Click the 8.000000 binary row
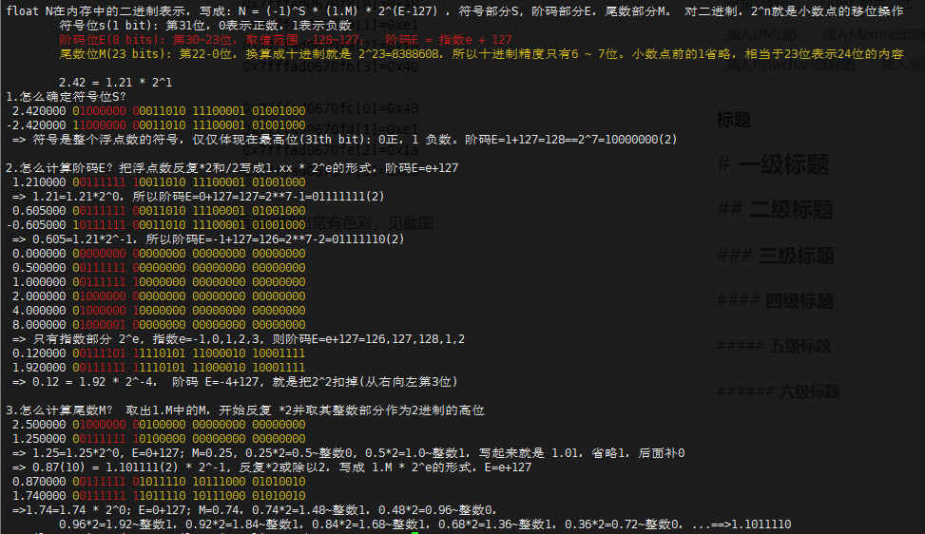Image resolution: width=925 pixels, height=534 pixels. point(159,324)
